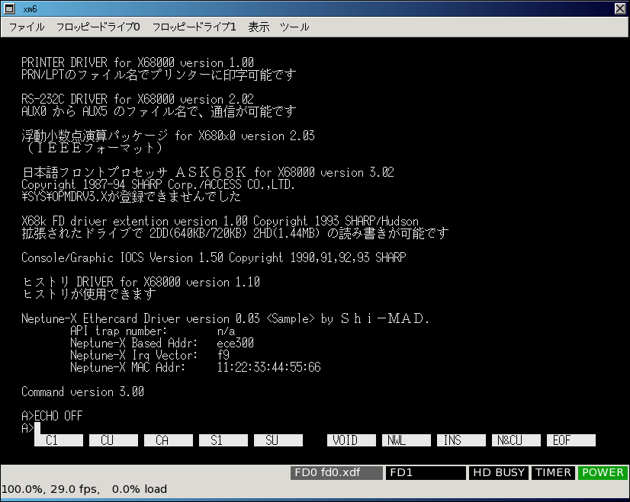630x502 pixels.
Task: Click the INS function key label
Action: click(461, 440)
